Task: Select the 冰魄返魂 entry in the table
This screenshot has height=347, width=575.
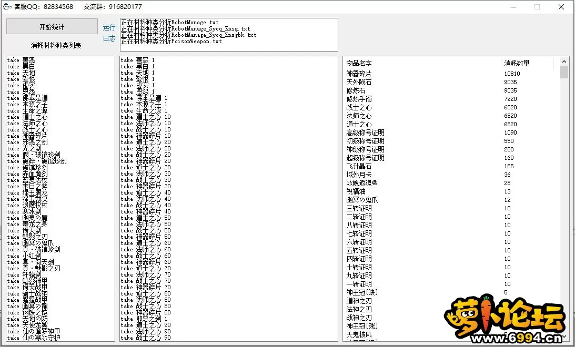Action: (x=362, y=182)
